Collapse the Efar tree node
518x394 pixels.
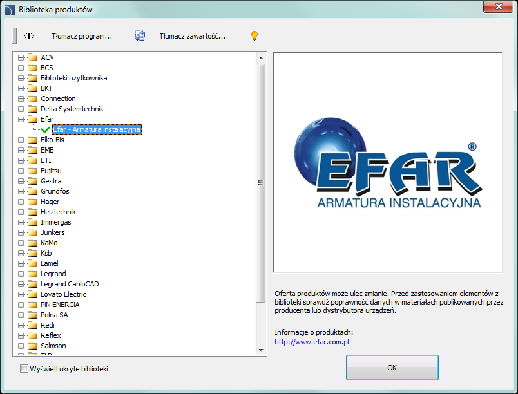click(x=21, y=120)
